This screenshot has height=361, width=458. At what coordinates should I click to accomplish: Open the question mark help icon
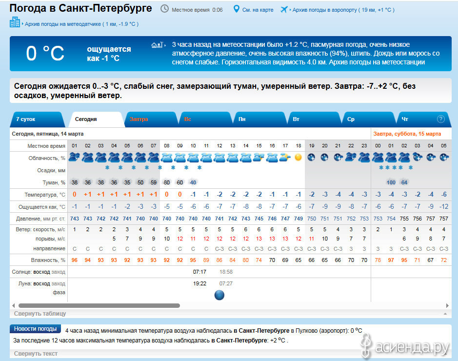point(441,119)
